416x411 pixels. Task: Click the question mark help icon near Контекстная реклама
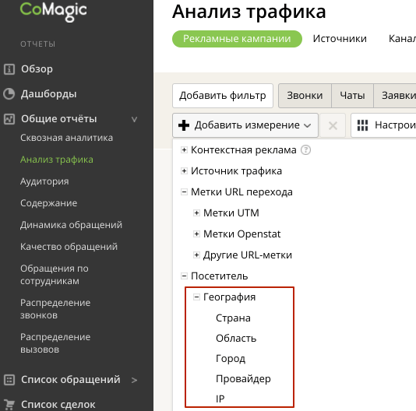click(305, 149)
